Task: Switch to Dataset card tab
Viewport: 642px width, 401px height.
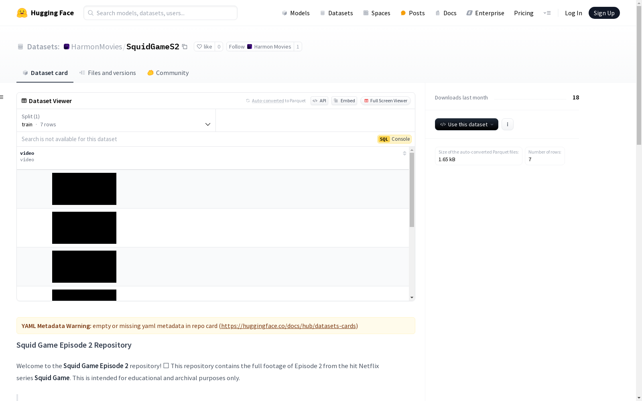Action: pos(45,73)
